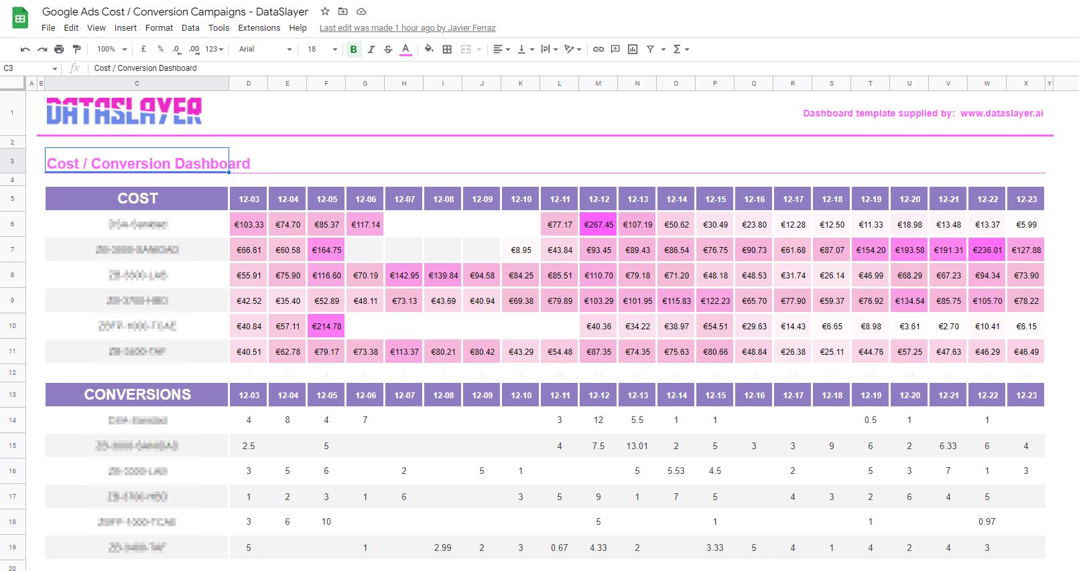Image resolution: width=1079 pixels, height=571 pixels.
Task: Click the Format as currency button
Action: (143, 50)
